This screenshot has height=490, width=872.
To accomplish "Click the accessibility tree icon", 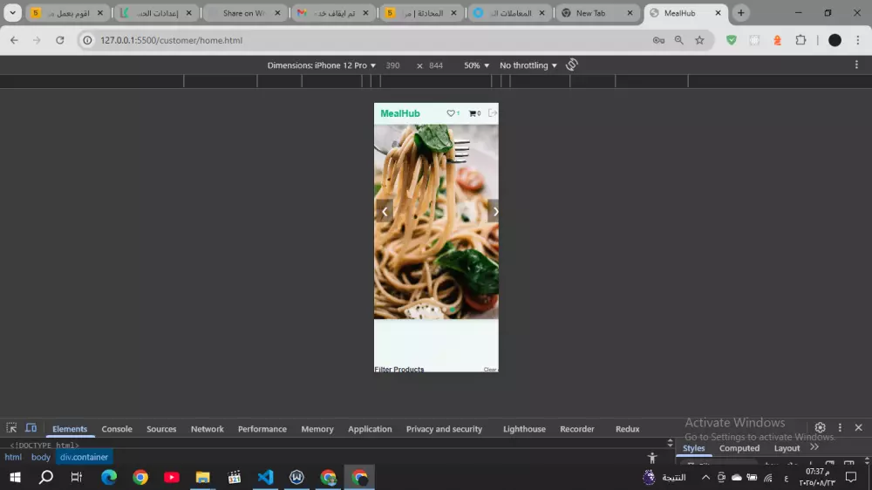I will pos(652,459).
